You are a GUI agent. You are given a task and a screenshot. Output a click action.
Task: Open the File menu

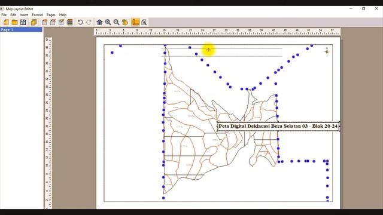click(4, 15)
